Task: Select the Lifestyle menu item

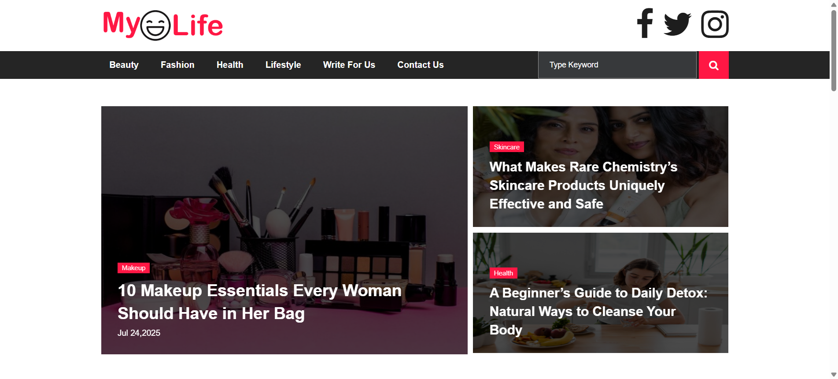Action: click(283, 65)
